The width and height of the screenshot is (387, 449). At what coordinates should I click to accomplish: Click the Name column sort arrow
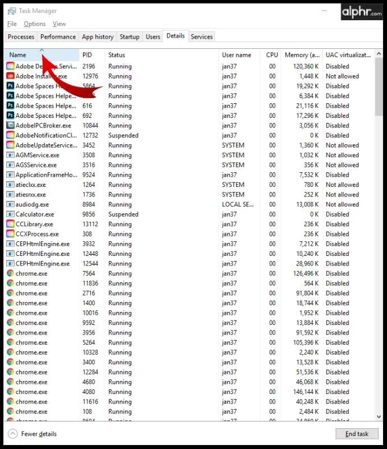point(42,50)
